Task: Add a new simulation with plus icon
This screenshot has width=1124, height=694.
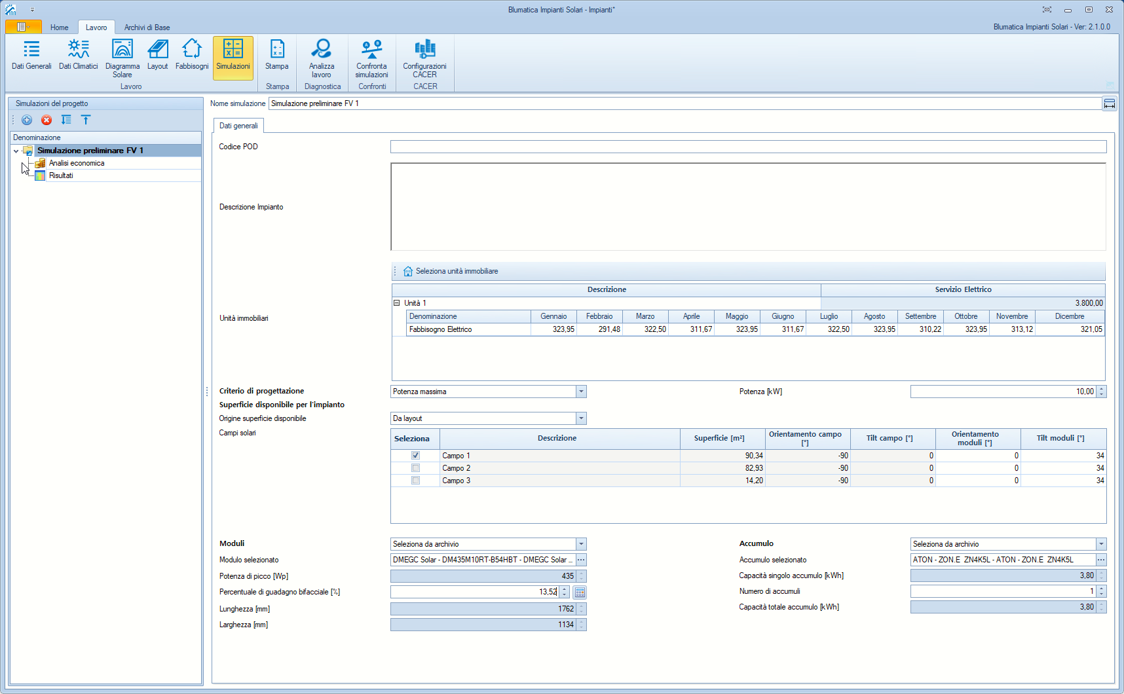Action: coord(27,120)
